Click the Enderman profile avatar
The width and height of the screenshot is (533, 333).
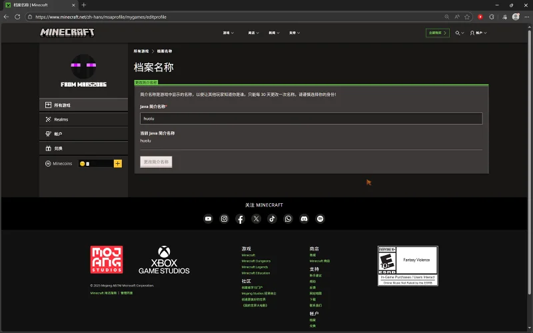(x=83, y=66)
